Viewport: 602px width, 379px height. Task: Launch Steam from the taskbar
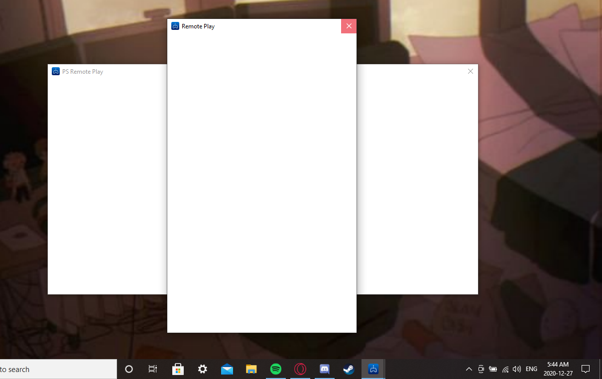point(349,369)
